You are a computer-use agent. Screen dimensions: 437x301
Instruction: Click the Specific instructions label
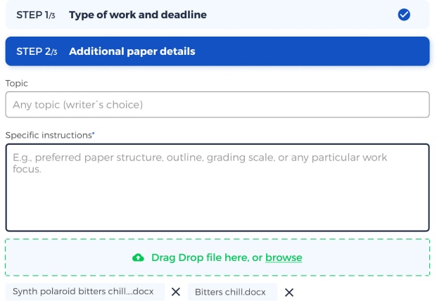click(x=48, y=134)
